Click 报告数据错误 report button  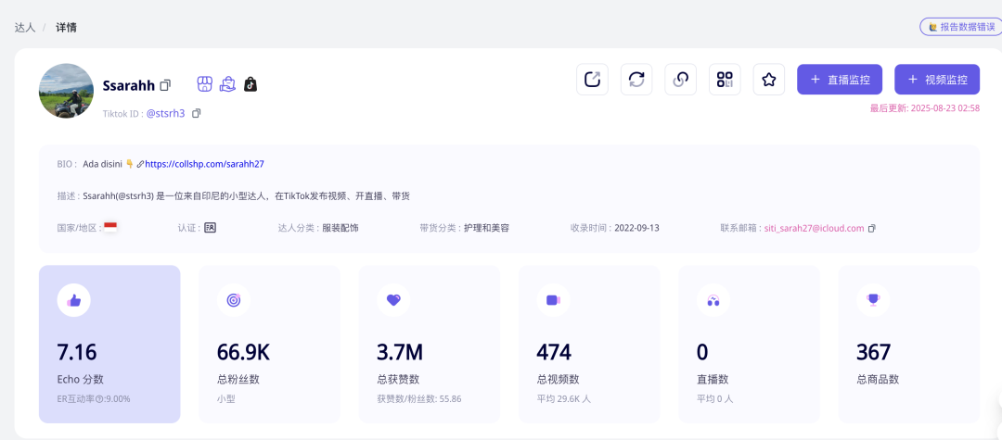(960, 27)
